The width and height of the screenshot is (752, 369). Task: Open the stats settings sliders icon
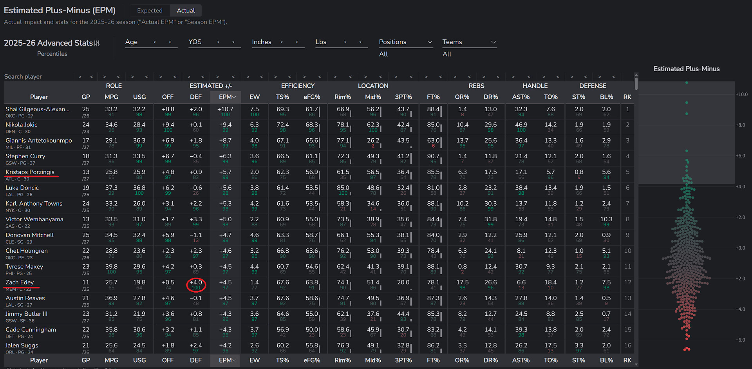click(x=97, y=43)
